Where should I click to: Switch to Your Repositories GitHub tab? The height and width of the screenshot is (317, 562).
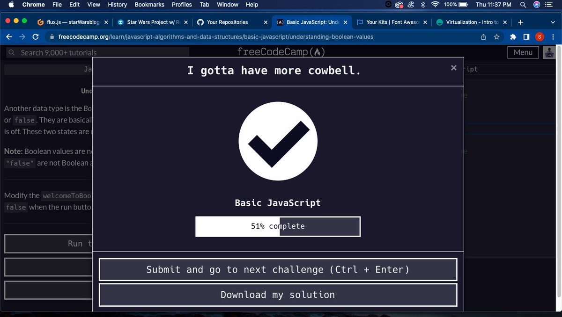click(x=233, y=22)
